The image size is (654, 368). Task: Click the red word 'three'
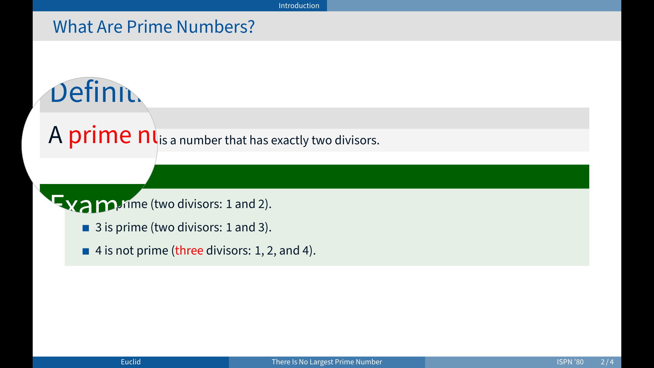pyautogui.click(x=189, y=250)
